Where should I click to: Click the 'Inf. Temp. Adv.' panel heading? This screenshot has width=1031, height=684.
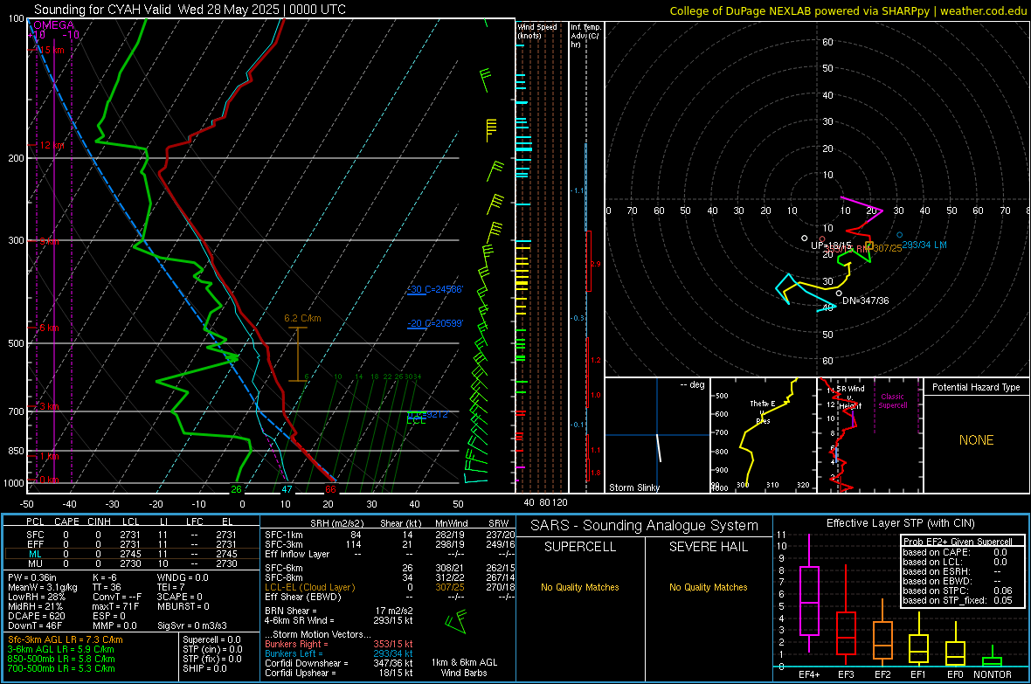point(585,36)
